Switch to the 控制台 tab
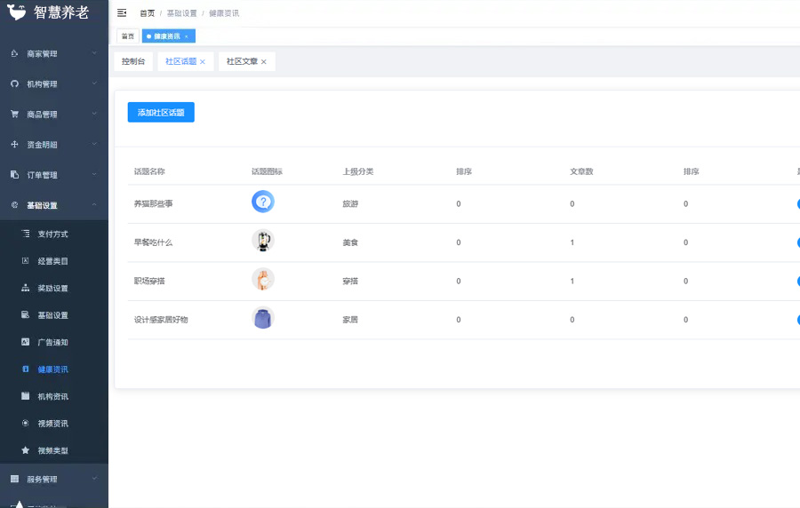The height and width of the screenshot is (508, 800). (x=133, y=62)
